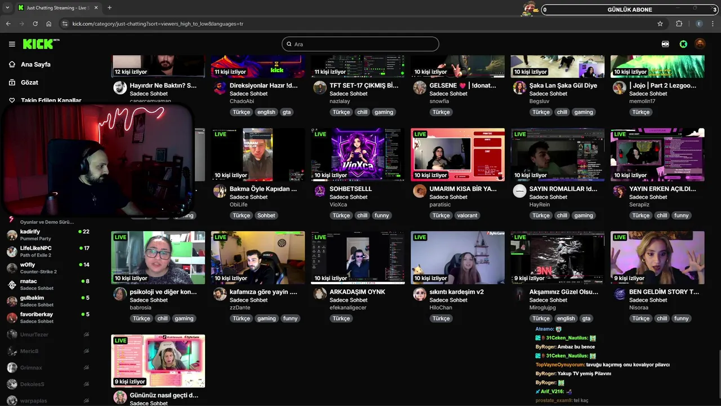Open Serapiiz channel name link

639,205
